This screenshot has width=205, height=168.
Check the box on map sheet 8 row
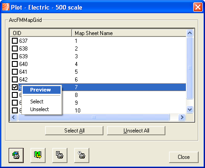(15, 95)
